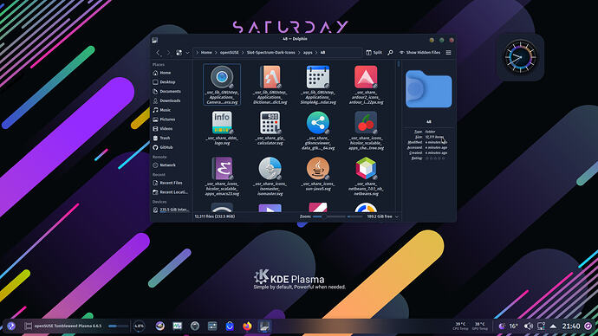The width and height of the screenshot is (598, 336).
Task: Launch Firefox from the panel
Action: click(x=247, y=326)
